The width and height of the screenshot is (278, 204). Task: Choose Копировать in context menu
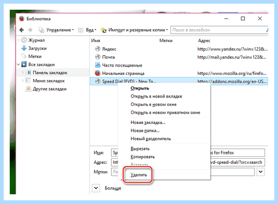pyautogui.click(x=164, y=157)
